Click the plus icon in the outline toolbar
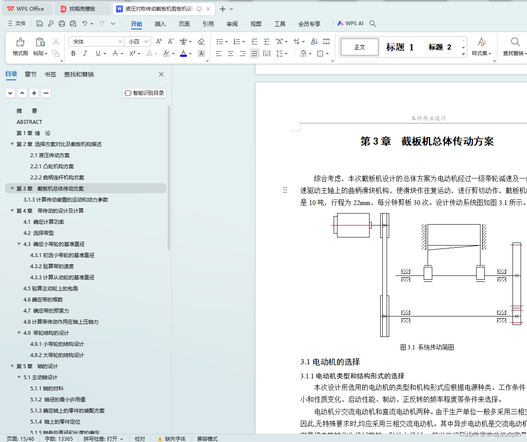Image resolution: width=527 pixels, height=442 pixels. (x=34, y=93)
